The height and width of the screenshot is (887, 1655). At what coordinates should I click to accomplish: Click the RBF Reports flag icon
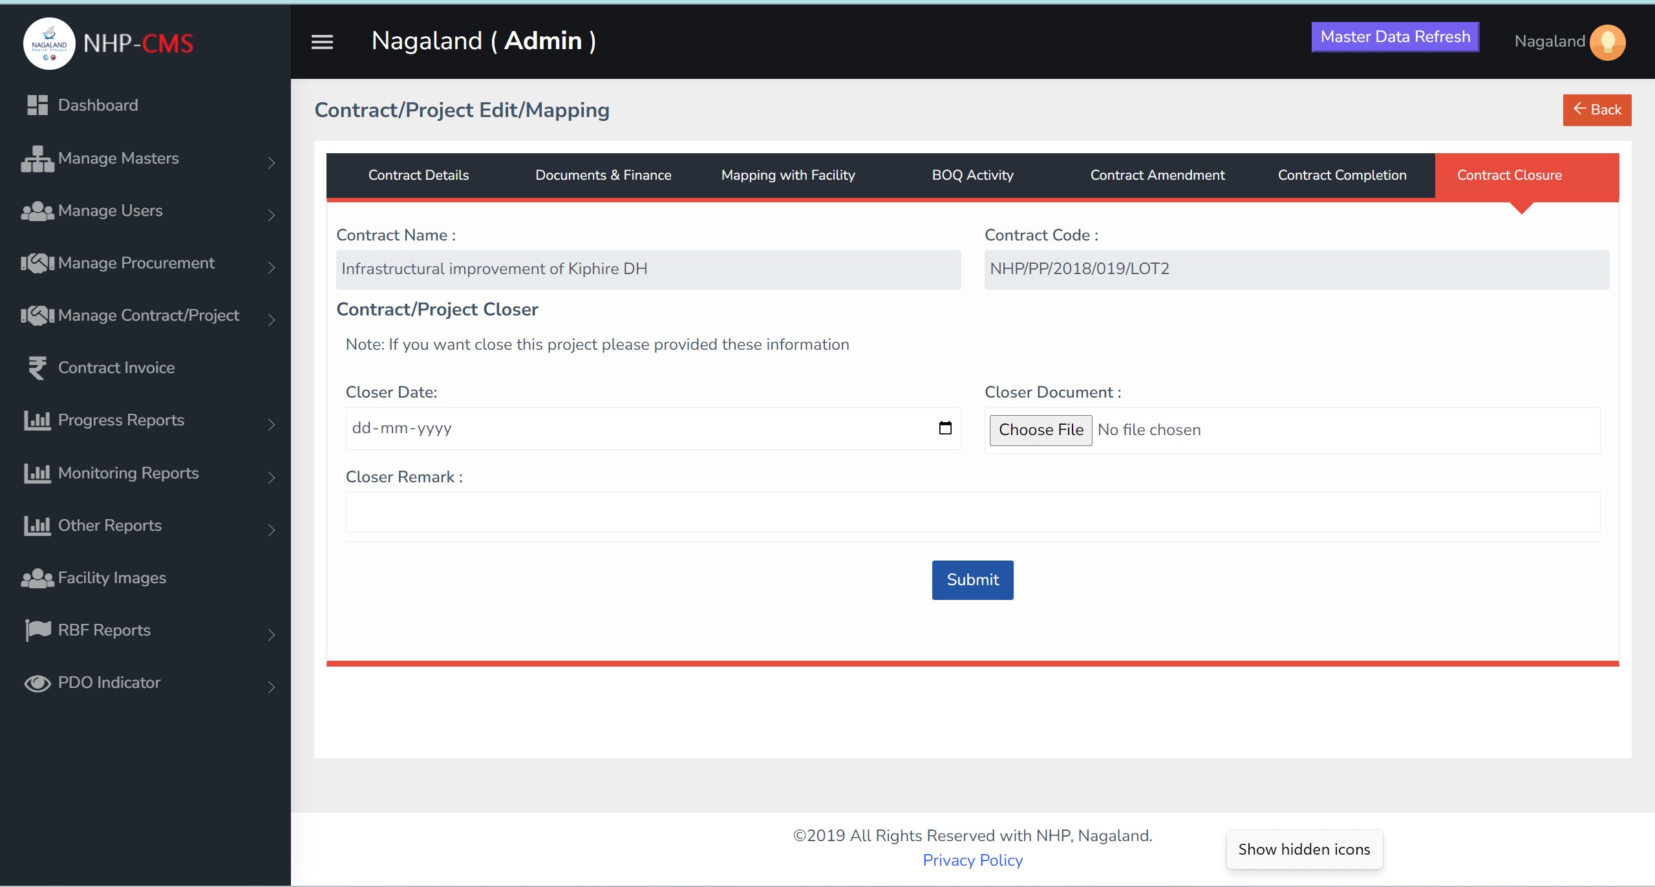[x=37, y=630]
